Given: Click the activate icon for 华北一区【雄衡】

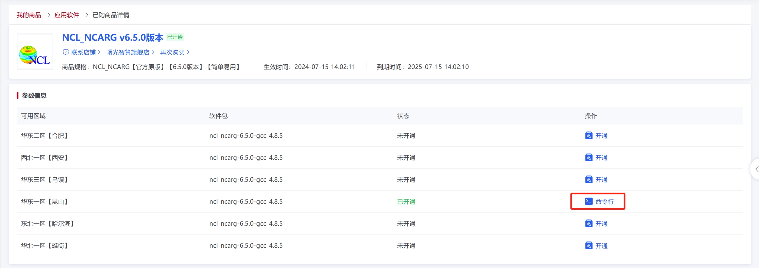Looking at the screenshot, I should click(x=588, y=246).
